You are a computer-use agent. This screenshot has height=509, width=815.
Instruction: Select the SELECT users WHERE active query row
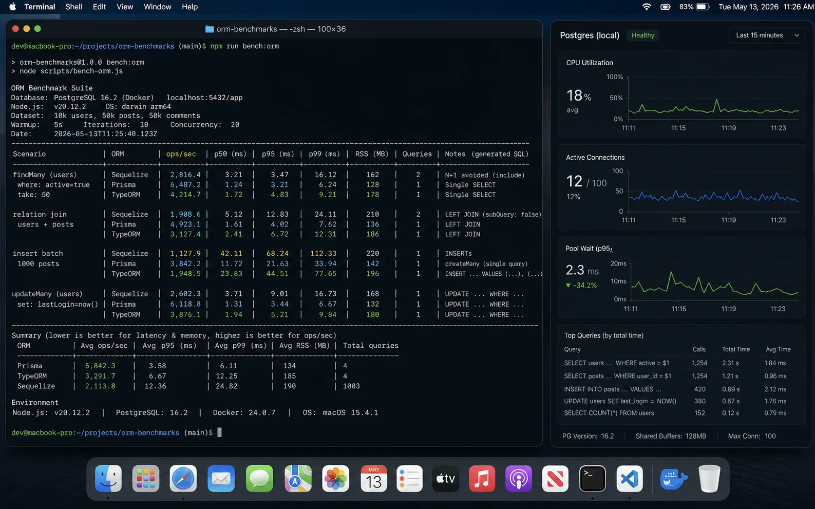click(681, 363)
